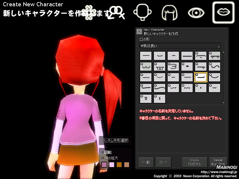Choose the thick brush-stroke straight mouth

pos(146,88)
